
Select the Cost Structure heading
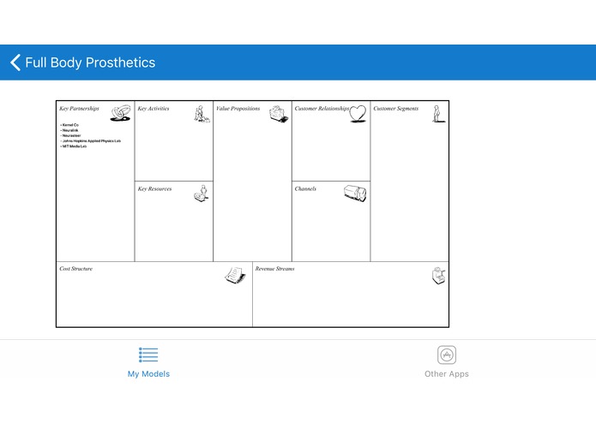(x=76, y=269)
